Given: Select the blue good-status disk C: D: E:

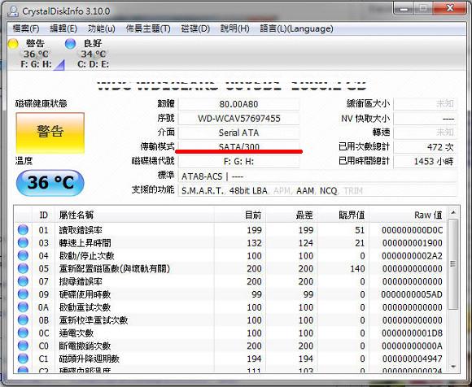Looking at the screenshot, I should 88,54.
